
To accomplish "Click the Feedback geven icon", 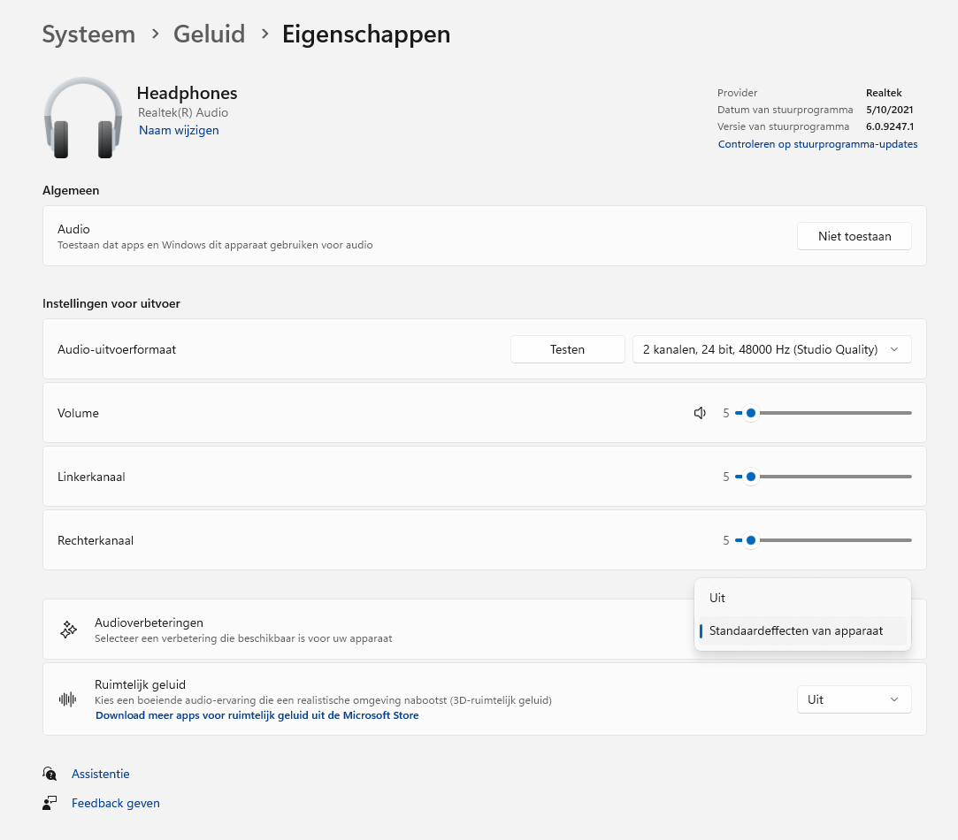I will [50, 803].
